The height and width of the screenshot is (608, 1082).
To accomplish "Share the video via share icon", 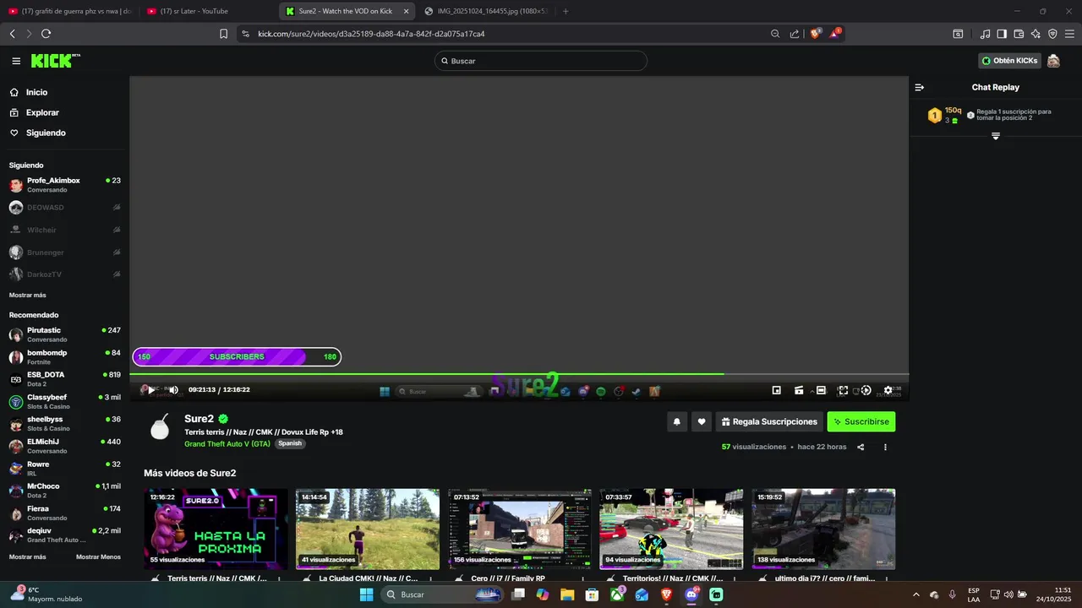I will coord(861,447).
